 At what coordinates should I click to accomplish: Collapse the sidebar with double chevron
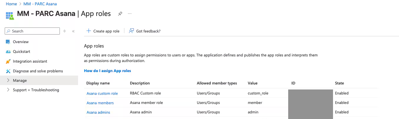73,31
